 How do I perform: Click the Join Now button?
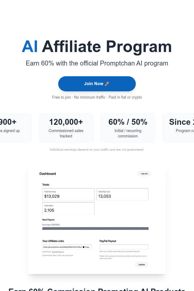coord(97,84)
